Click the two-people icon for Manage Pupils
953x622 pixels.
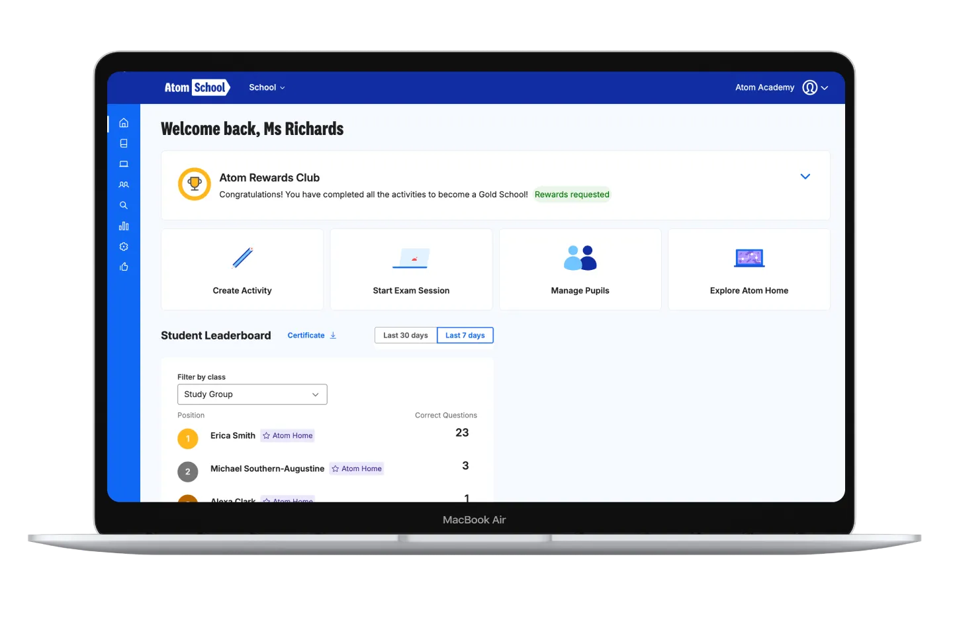(x=580, y=258)
